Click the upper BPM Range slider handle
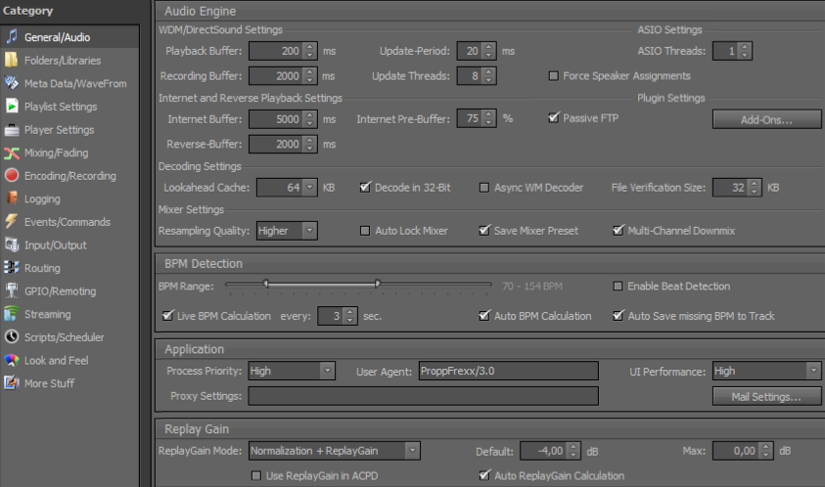The width and height of the screenshot is (825, 487). (x=377, y=284)
